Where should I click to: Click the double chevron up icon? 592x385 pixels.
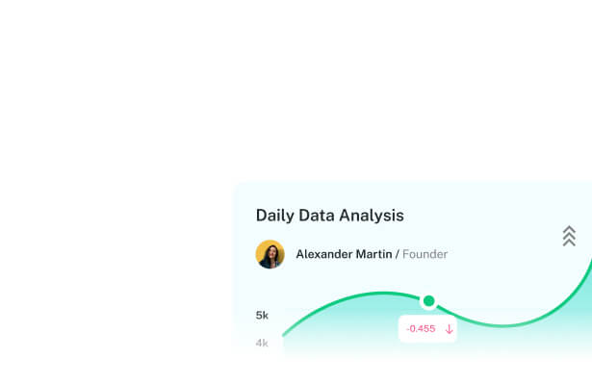coord(569,236)
